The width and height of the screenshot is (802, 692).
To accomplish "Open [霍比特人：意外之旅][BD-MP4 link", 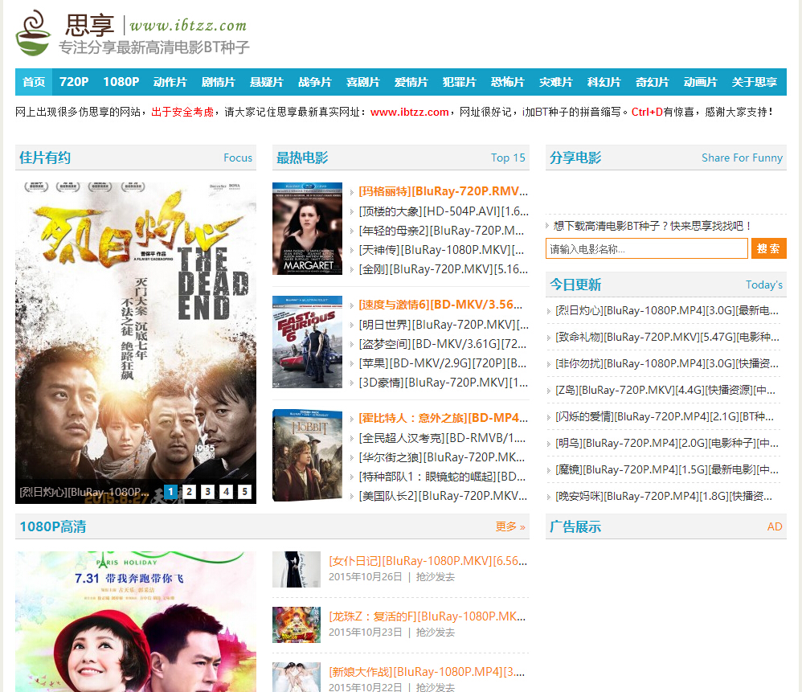I will click(x=443, y=418).
